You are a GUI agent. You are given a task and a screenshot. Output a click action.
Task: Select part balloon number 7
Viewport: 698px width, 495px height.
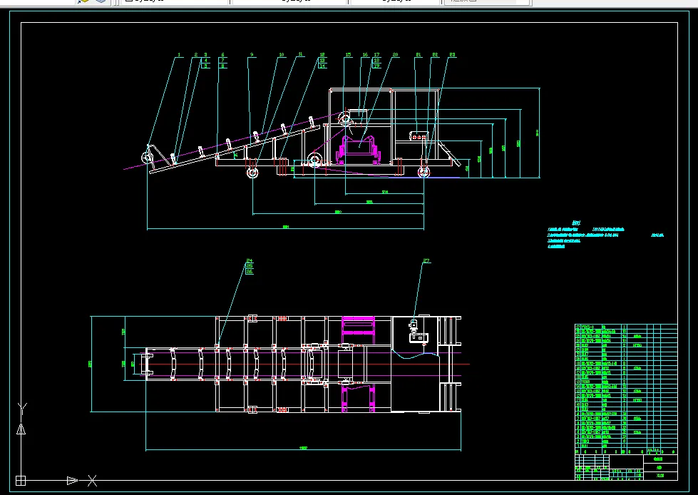tap(223, 61)
